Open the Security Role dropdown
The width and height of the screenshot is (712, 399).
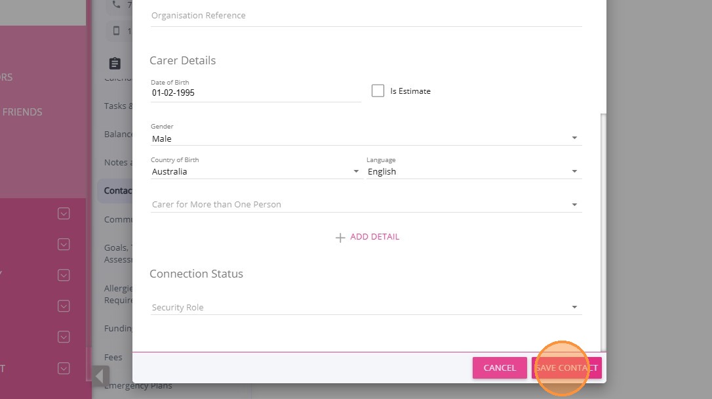(366, 307)
